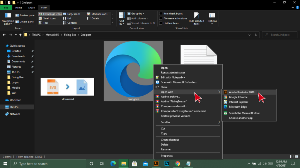Viewport: 300px width, 168px height.
Task: Click the Cortana circle icon
Action: pyautogui.click(x=91, y=164)
